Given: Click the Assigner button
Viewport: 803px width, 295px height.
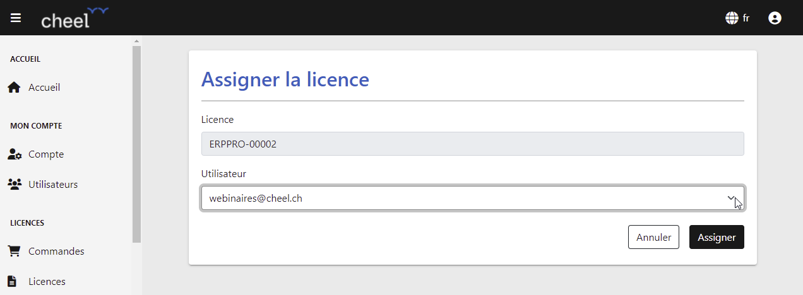Looking at the screenshot, I should (x=717, y=237).
